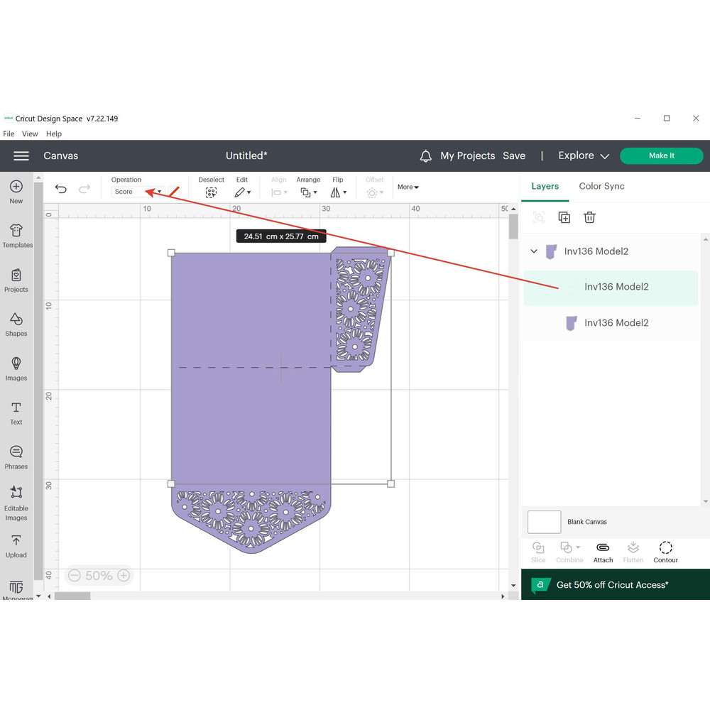Open the Templates panel
710x710 pixels.
(16, 235)
